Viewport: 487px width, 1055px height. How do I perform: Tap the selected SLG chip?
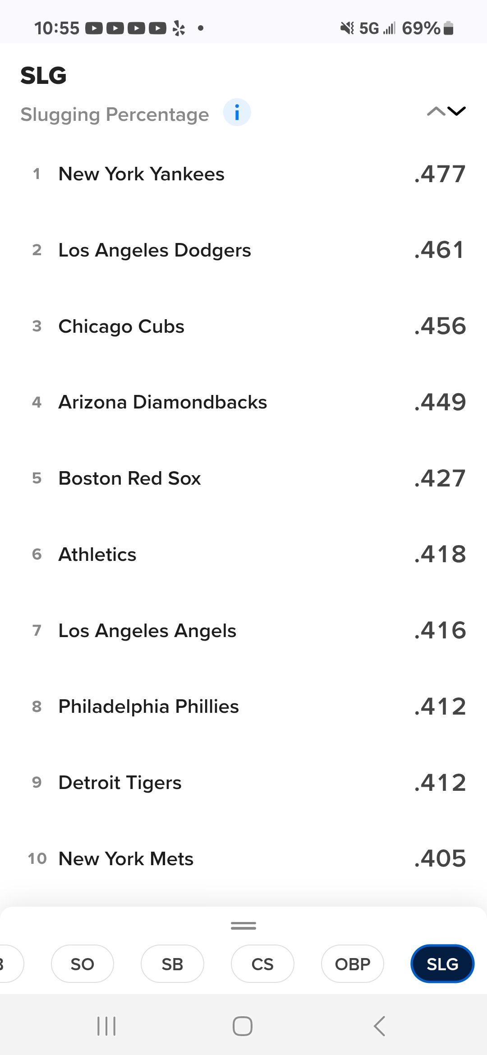point(442,964)
